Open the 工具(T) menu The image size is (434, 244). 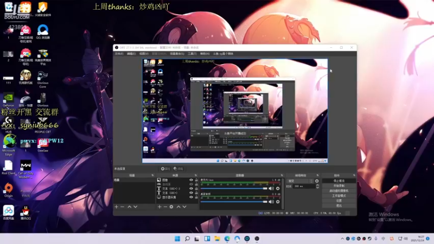pyautogui.click(x=192, y=54)
